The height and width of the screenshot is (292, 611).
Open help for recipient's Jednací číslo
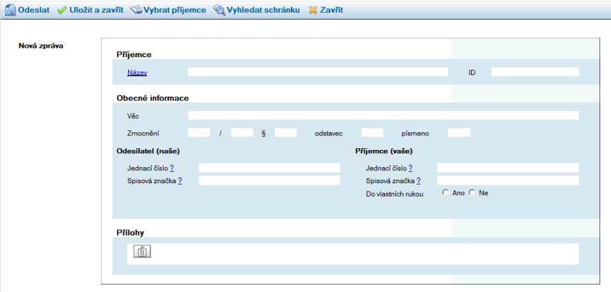411,168
